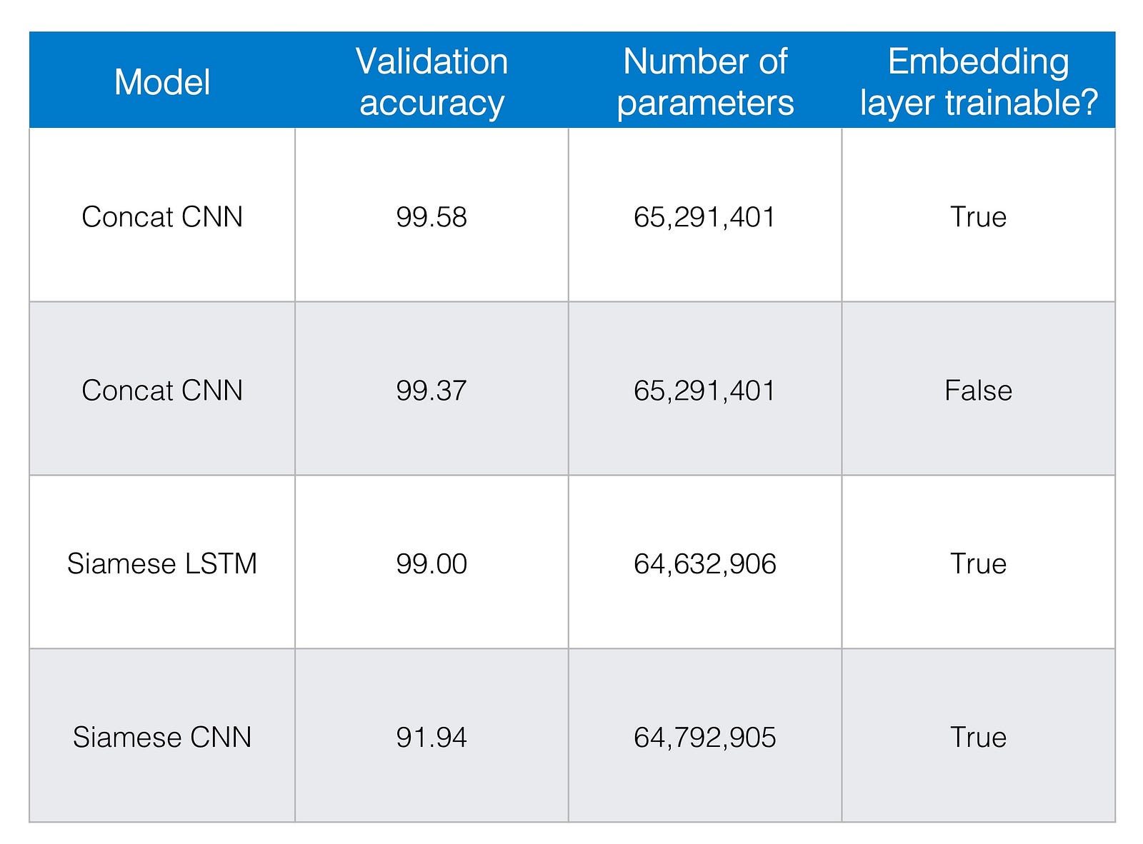Click the Model column header
The height and width of the screenshot is (844, 1143).
coord(162,82)
